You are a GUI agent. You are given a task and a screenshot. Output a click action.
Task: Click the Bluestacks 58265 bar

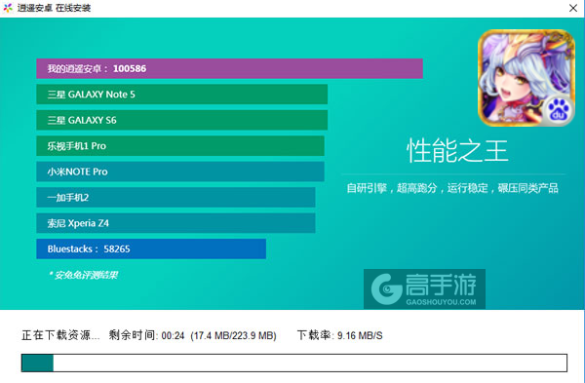pyautogui.click(x=151, y=249)
